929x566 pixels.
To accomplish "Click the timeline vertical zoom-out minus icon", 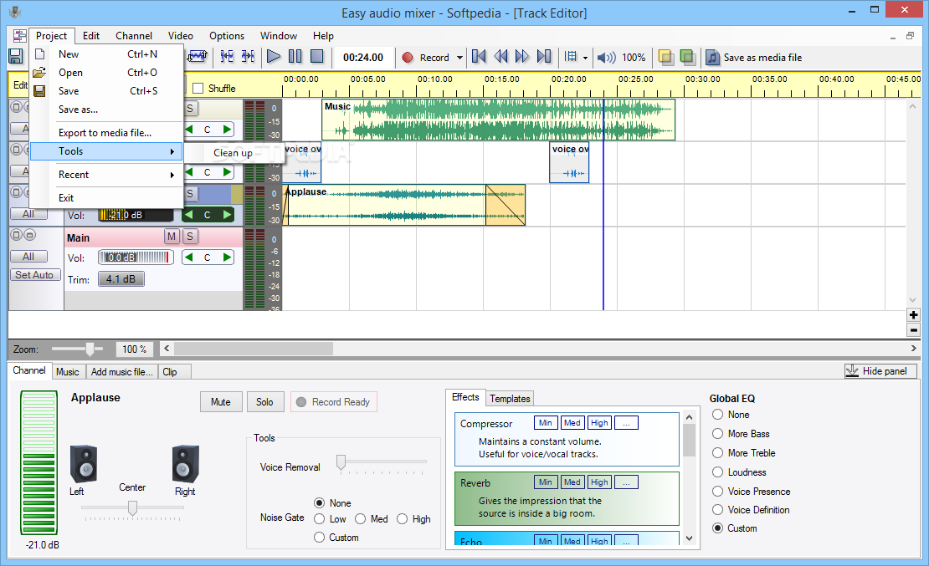I will pos(914,330).
